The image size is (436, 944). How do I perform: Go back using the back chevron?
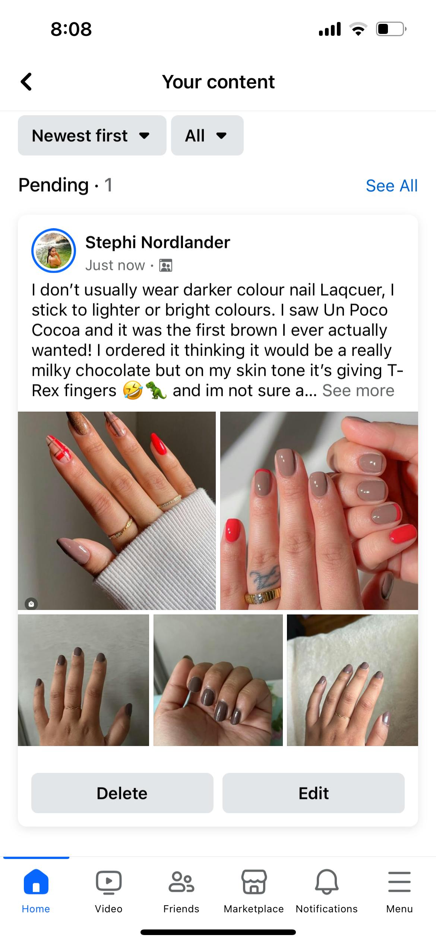click(26, 82)
